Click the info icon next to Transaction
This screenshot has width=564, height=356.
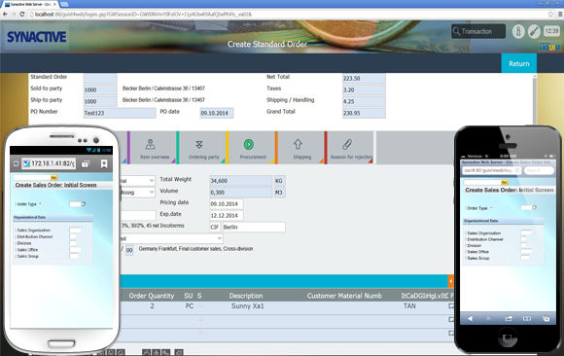(518, 31)
